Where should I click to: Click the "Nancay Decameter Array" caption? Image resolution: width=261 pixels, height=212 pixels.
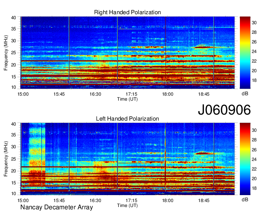(56, 207)
